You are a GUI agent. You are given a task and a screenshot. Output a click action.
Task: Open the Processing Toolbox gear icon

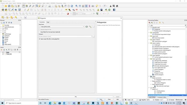coord(86,6)
